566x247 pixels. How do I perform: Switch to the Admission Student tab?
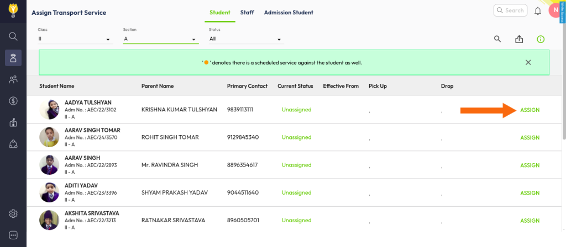tap(289, 12)
